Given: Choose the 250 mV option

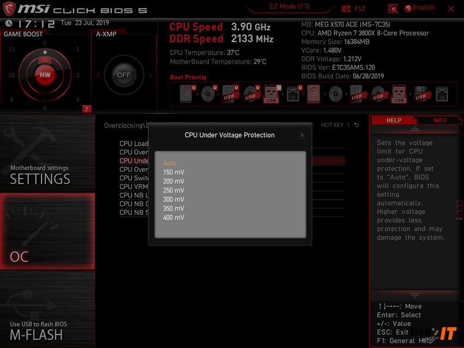Looking at the screenshot, I should click(174, 190).
